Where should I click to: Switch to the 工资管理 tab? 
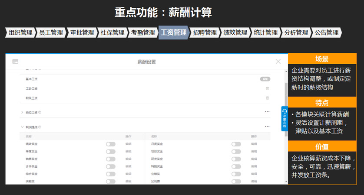(x=173, y=32)
